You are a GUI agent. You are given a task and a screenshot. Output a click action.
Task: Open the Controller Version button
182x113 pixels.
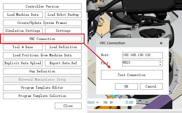tap(42, 6)
